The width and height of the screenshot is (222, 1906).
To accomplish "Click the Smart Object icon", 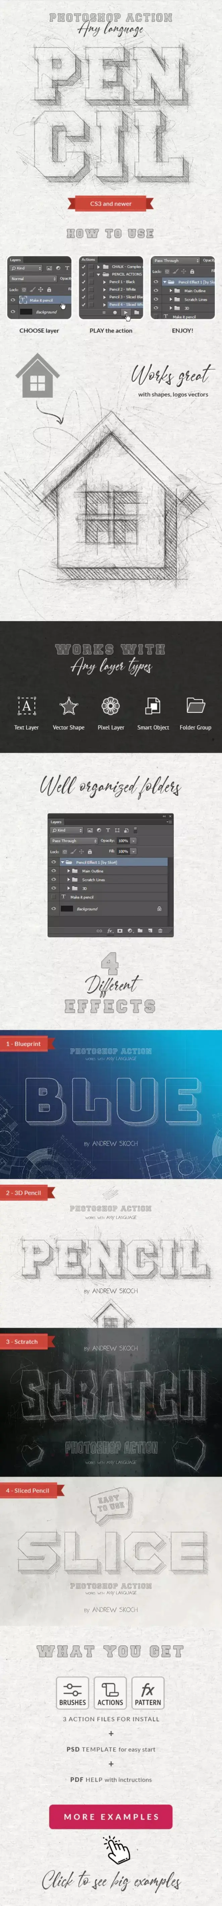I will [153, 706].
